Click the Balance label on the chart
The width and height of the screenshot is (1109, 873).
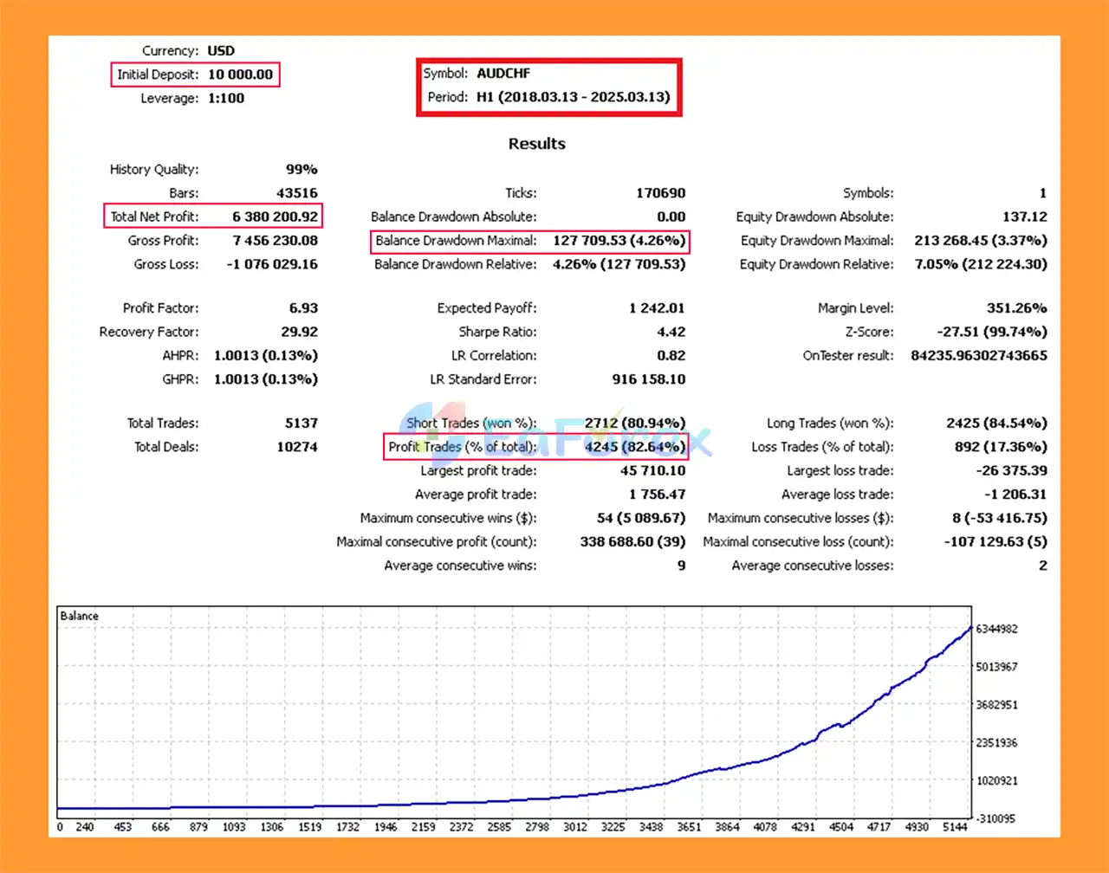[79, 616]
